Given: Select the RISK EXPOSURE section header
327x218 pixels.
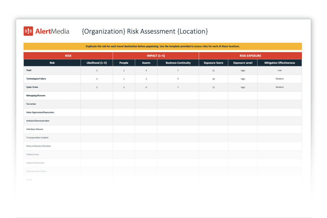Looking at the screenshot, I should tap(250, 56).
